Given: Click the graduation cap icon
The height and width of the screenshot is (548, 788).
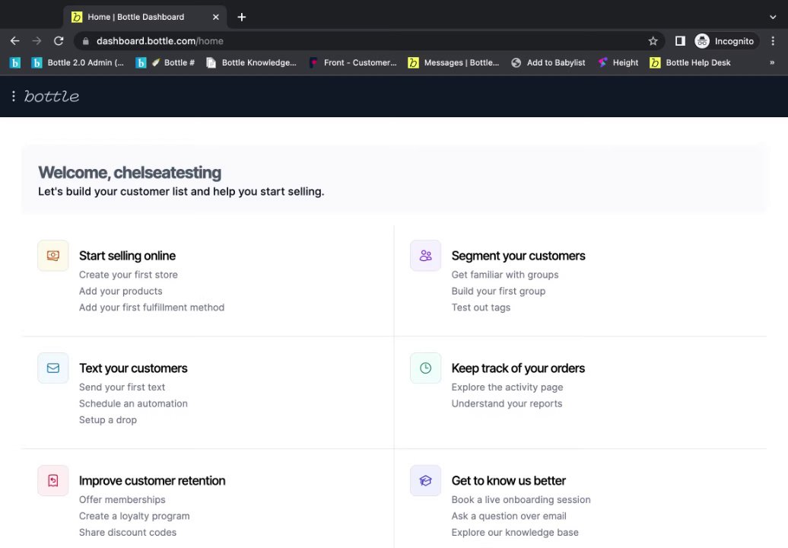Looking at the screenshot, I should 425,481.
